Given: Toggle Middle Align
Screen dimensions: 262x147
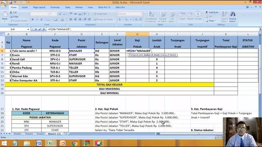Looking at the screenshot, I should click(x=75, y=14).
